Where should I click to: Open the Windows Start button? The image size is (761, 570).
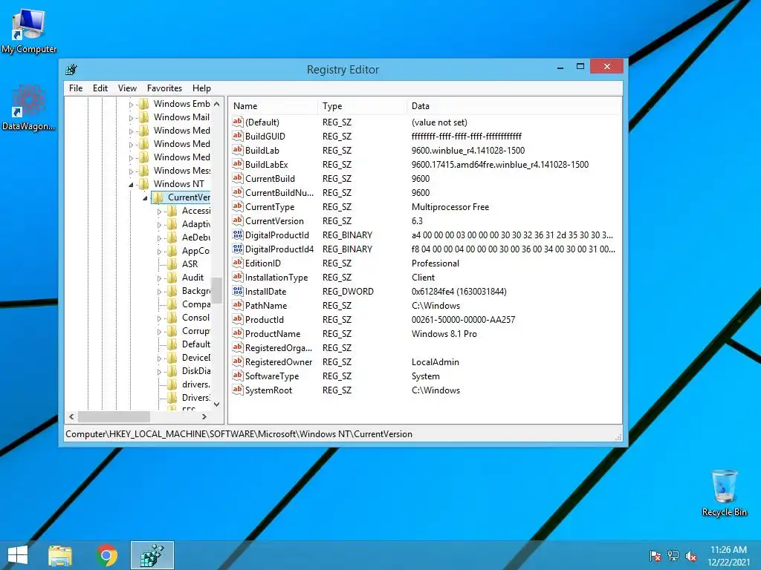[x=18, y=555]
